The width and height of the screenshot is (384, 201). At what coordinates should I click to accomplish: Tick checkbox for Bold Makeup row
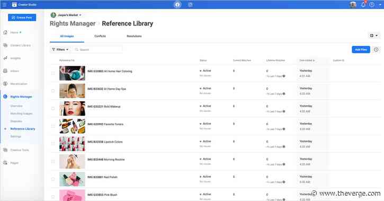click(53, 108)
